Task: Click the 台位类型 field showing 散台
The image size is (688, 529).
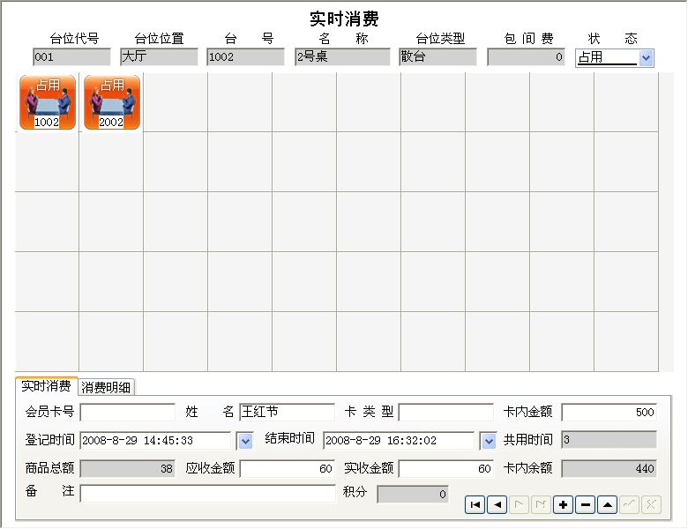Action: (x=437, y=57)
